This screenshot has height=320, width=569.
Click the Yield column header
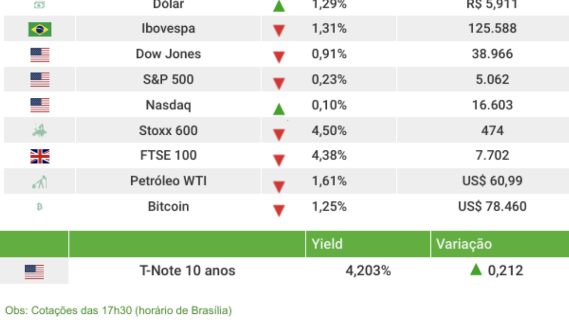(x=327, y=244)
